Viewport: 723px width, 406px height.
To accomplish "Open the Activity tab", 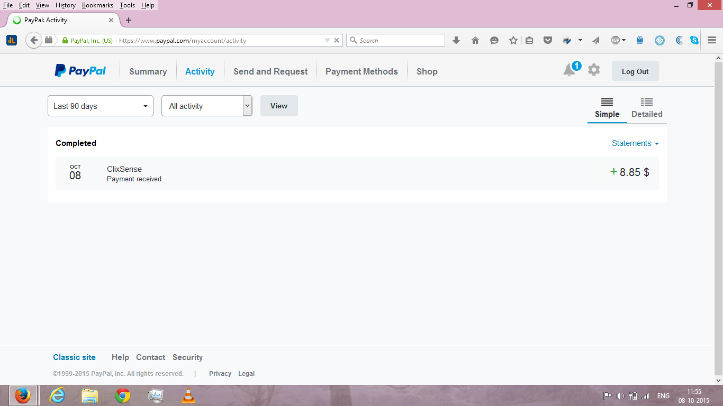I will point(200,71).
